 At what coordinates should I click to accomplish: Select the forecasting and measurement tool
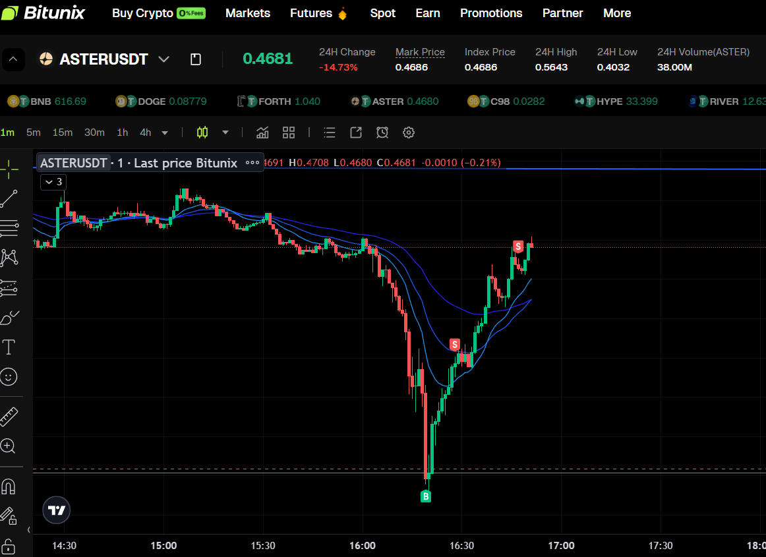coord(9,288)
